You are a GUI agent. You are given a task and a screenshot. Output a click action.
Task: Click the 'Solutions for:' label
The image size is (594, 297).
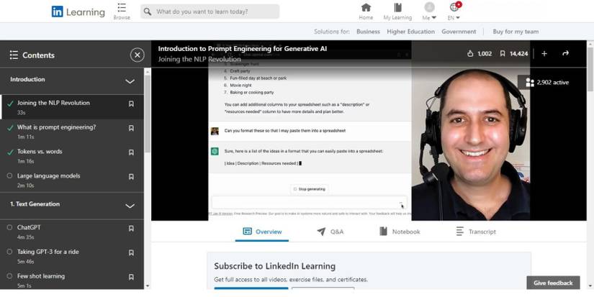click(332, 32)
